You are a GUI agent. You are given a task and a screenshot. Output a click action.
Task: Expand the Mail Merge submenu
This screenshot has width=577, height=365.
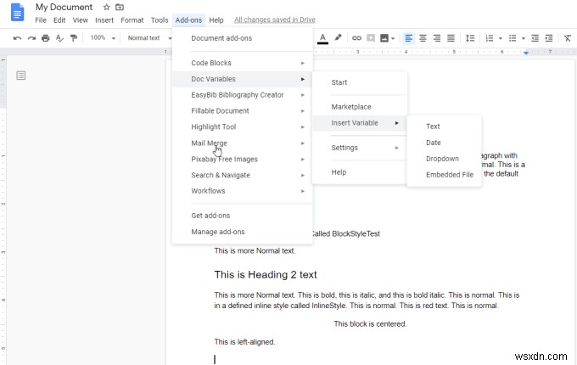[242, 143]
